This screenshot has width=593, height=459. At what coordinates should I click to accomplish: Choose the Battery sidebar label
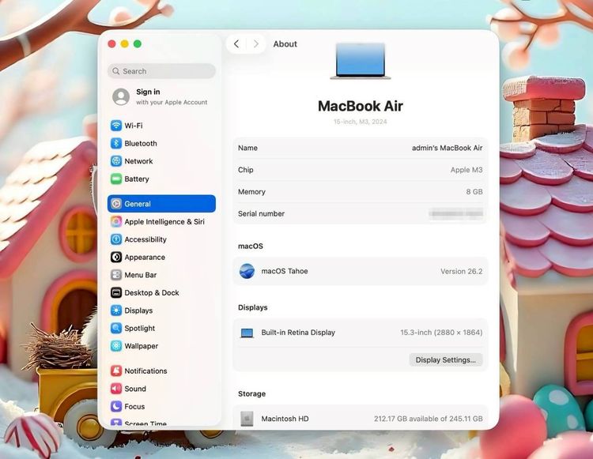point(137,179)
